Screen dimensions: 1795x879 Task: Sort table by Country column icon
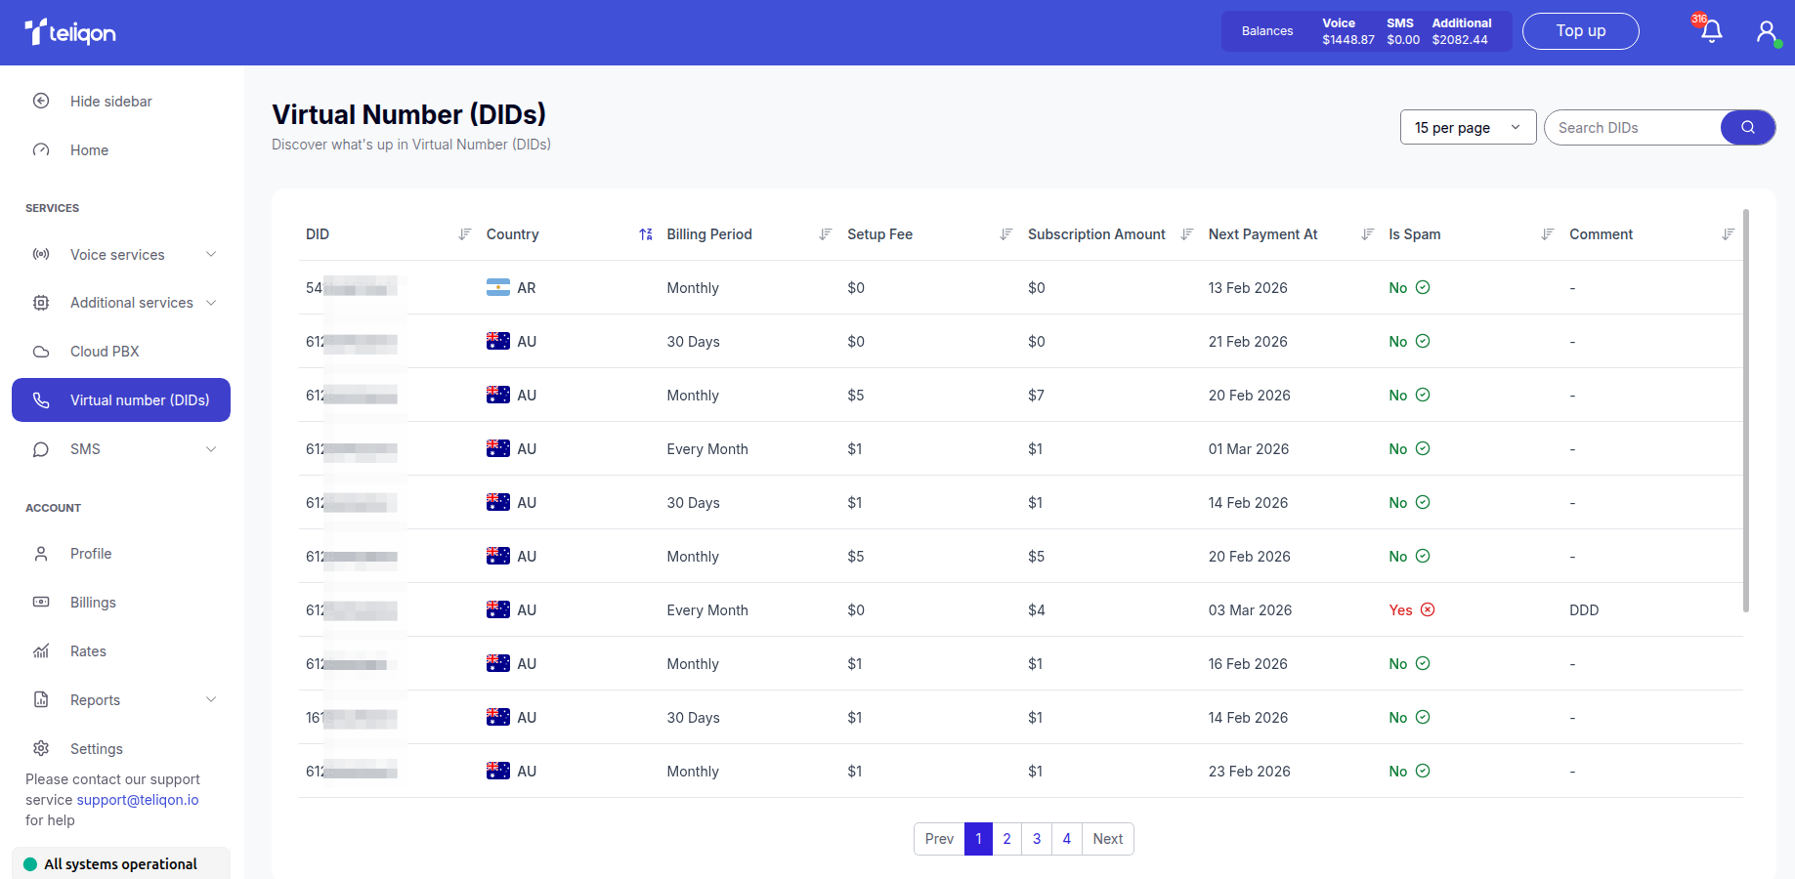coord(646,234)
